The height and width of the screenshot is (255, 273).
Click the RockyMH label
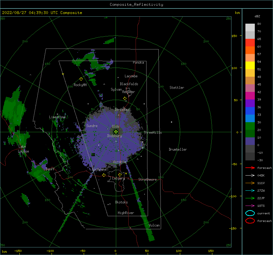[80, 85]
